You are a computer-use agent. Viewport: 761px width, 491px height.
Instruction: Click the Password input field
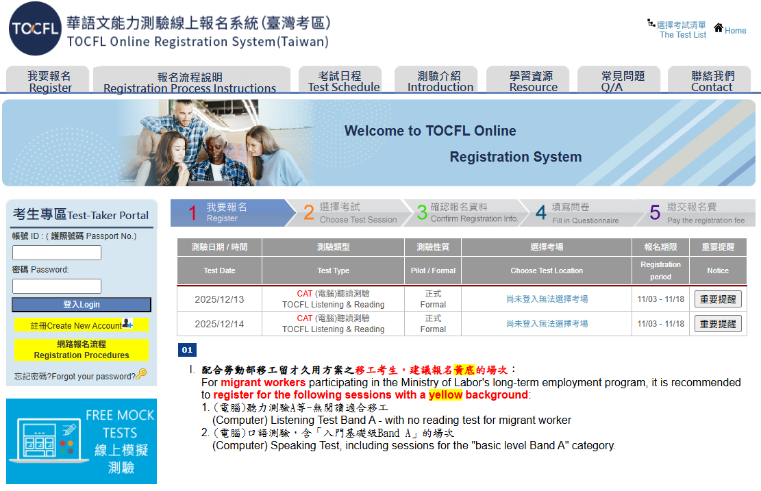[x=57, y=286]
